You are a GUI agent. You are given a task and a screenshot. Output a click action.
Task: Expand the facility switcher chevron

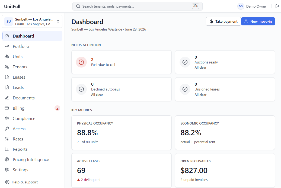coord(58,21)
